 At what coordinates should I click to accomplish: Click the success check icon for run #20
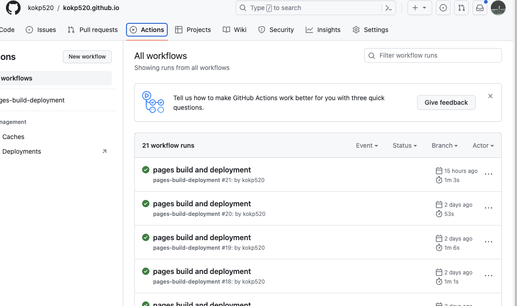tap(146, 204)
